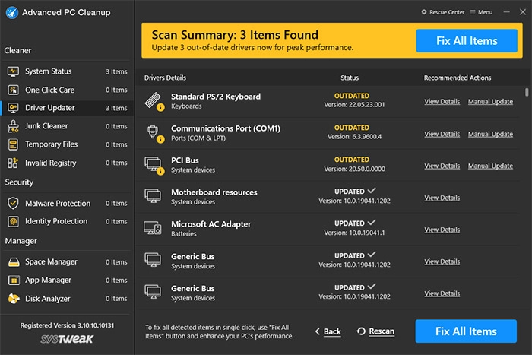Screen dimensions: 532x355
Task: Click the System Status monitor icon
Action: coord(13,71)
